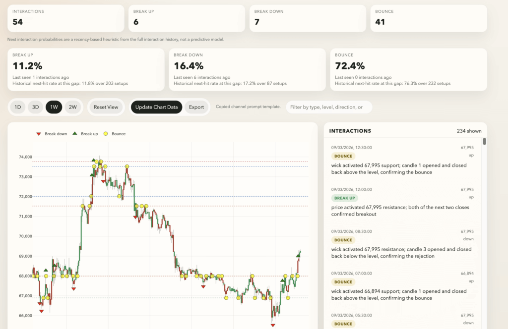Choose the 2W timeframe
Screen dimensions: 508x329
pos(72,107)
